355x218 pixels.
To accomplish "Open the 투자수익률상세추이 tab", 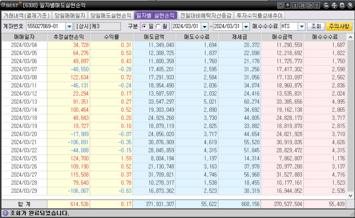I will coord(259,15).
